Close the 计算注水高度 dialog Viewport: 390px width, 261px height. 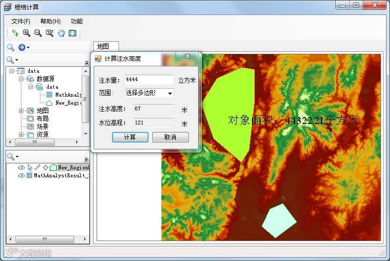[187, 56]
